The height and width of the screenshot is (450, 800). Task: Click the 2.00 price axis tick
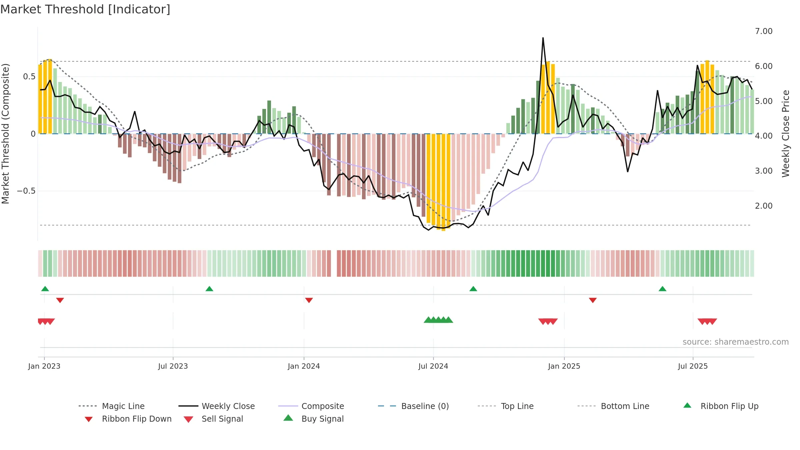point(764,206)
